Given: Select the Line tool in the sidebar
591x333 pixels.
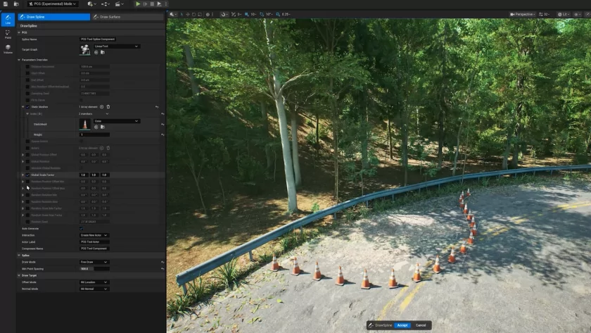Looking at the screenshot, I should 8,20.
